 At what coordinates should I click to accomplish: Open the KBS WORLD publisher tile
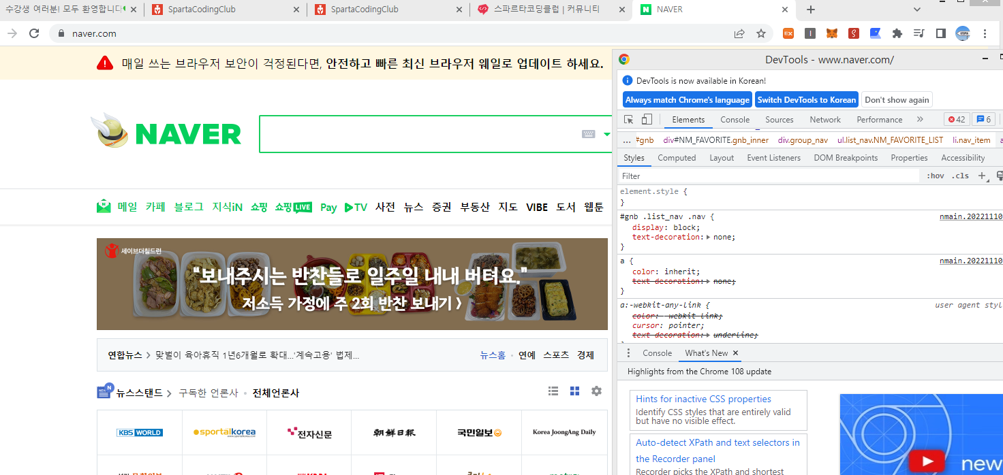140,432
